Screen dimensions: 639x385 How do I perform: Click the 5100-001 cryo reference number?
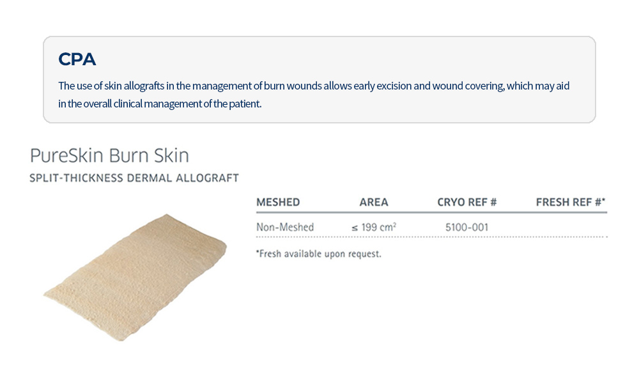point(467,227)
